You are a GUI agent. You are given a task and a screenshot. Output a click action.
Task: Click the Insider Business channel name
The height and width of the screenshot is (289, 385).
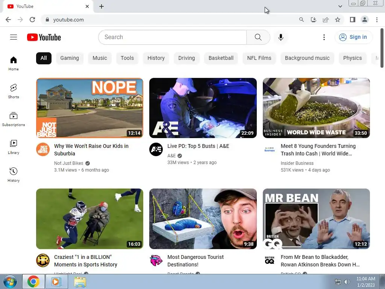[x=297, y=163]
